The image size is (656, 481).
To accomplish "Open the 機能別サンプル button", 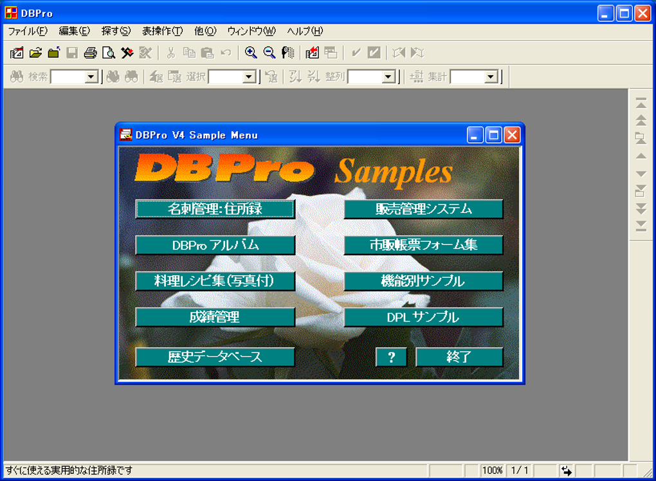I will click(x=423, y=281).
